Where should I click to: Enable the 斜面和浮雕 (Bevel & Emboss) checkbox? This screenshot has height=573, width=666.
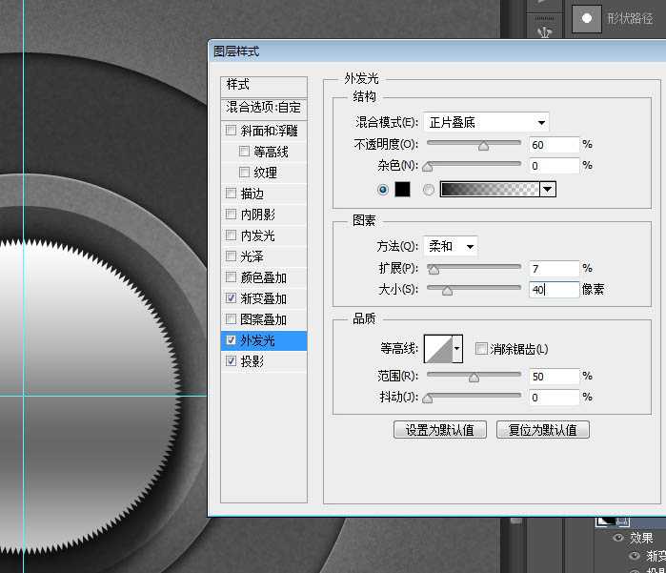(x=232, y=130)
